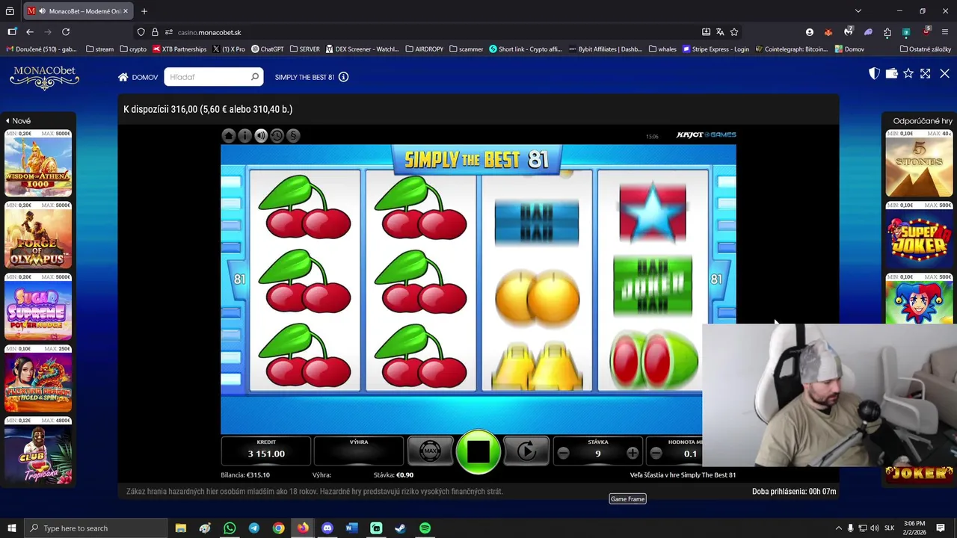Open the Doručené Gmail bookmark
957x538 pixels.
[42, 49]
